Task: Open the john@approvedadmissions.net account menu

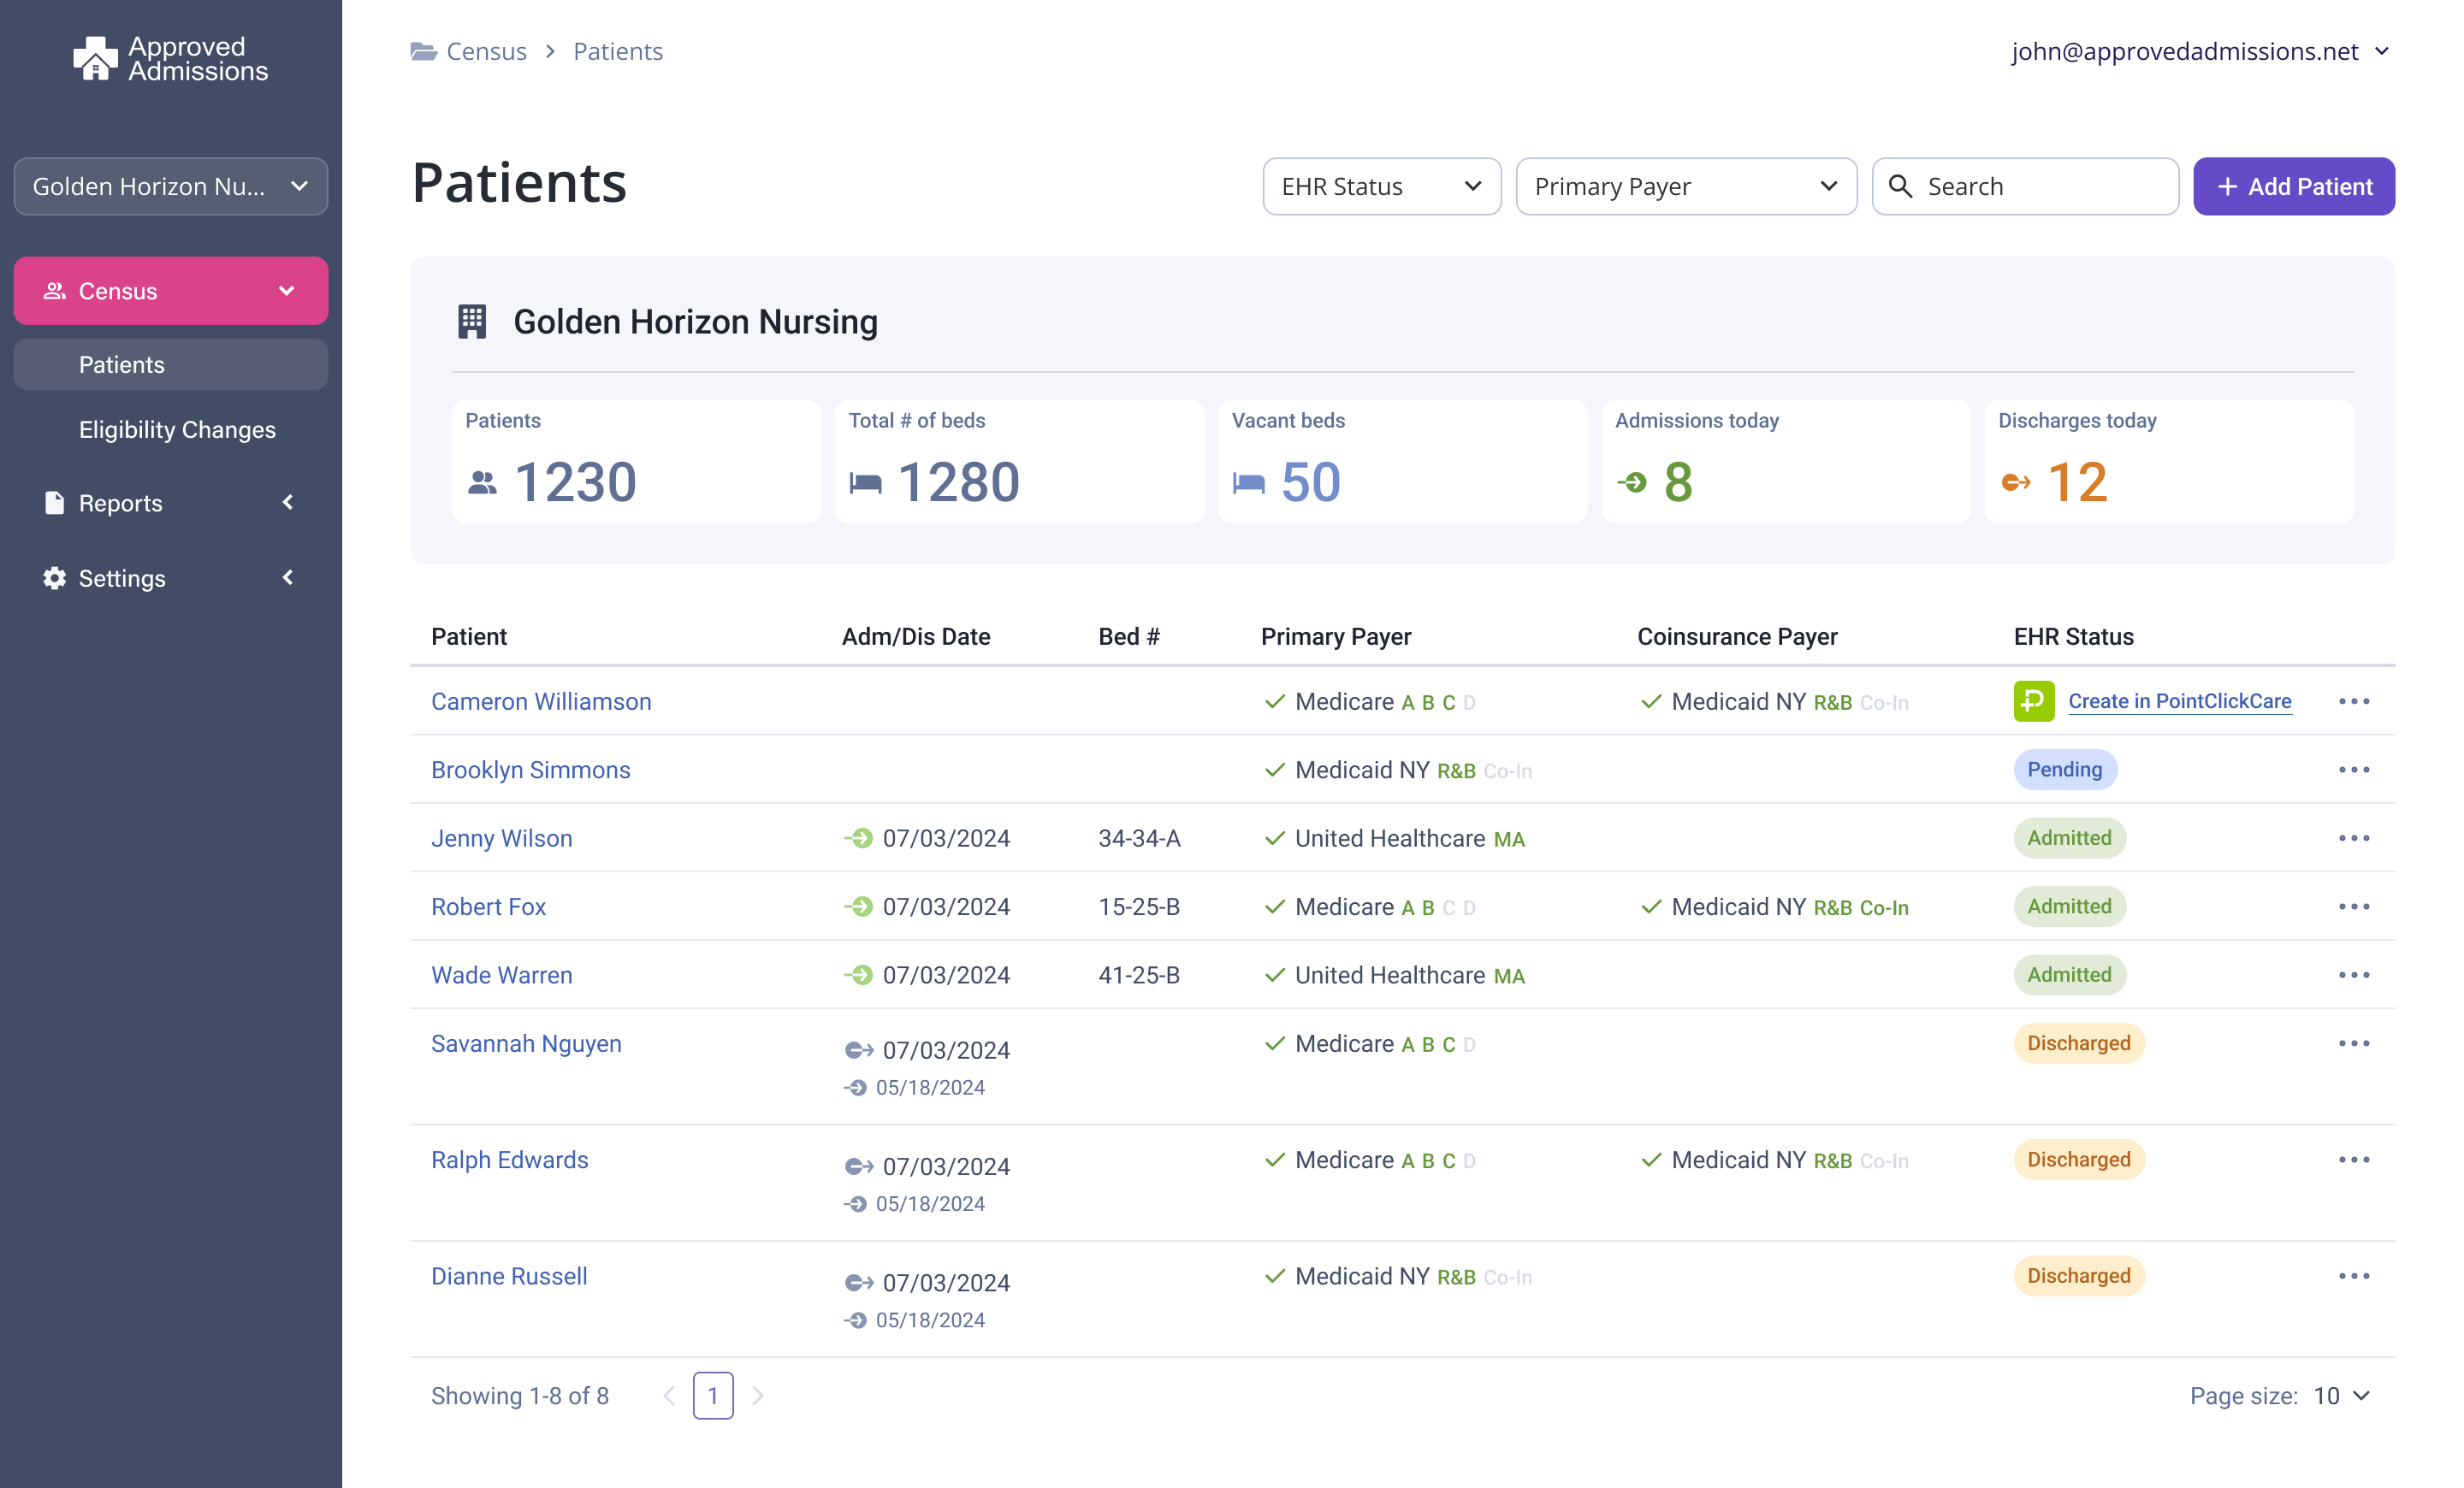Action: coord(2200,51)
